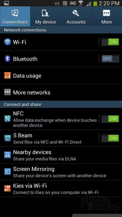The width and height of the screenshot is (122, 217).
Task: Tap the Screen Mirroring icon
Action: pyautogui.click(x=8, y=172)
